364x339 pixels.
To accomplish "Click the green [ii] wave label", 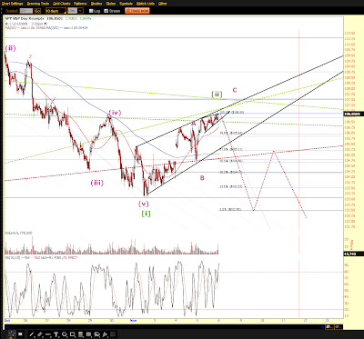I will click(217, 95).
